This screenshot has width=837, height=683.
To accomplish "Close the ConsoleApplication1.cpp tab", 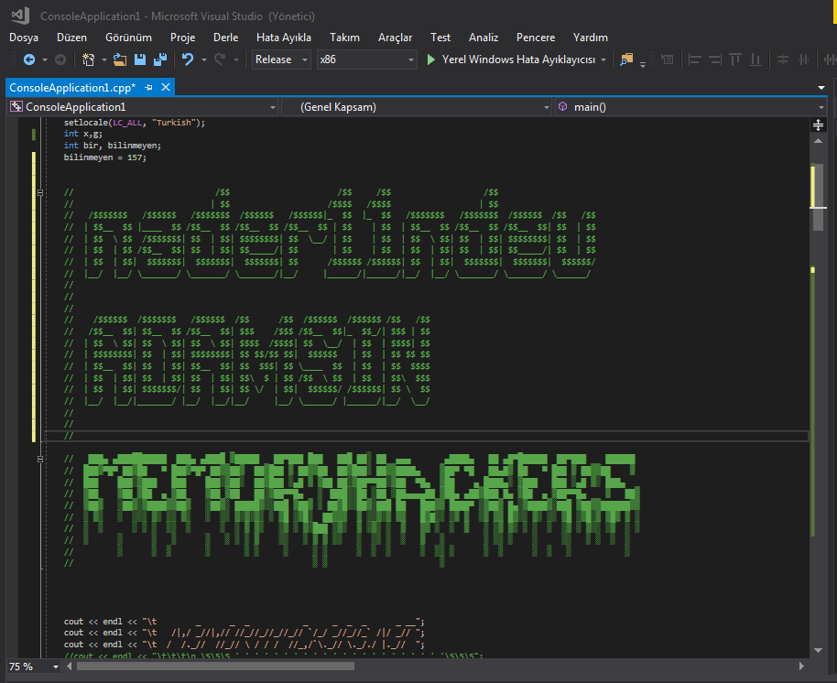I will (x=166, y=87).
